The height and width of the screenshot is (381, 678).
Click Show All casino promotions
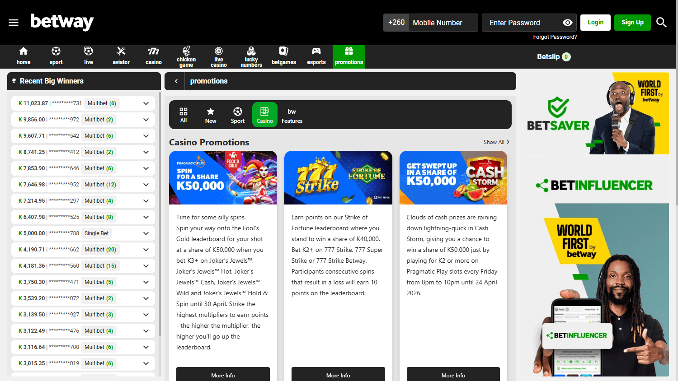[496, 142]
